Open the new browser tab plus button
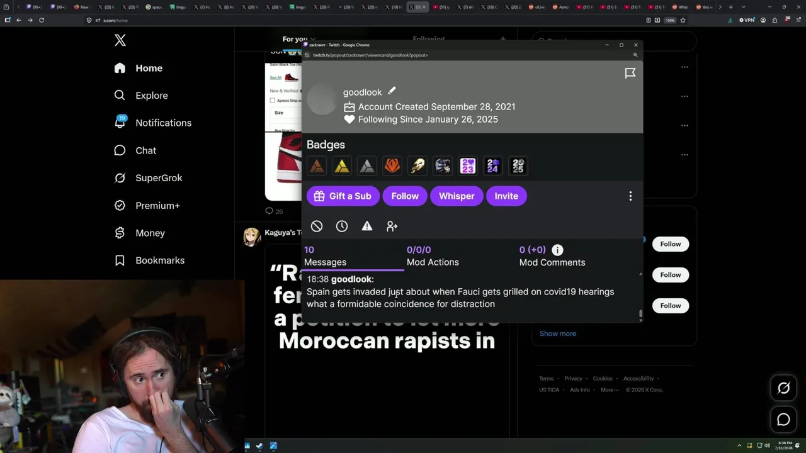Screen dimensions: 806x453 click(730, 7)
